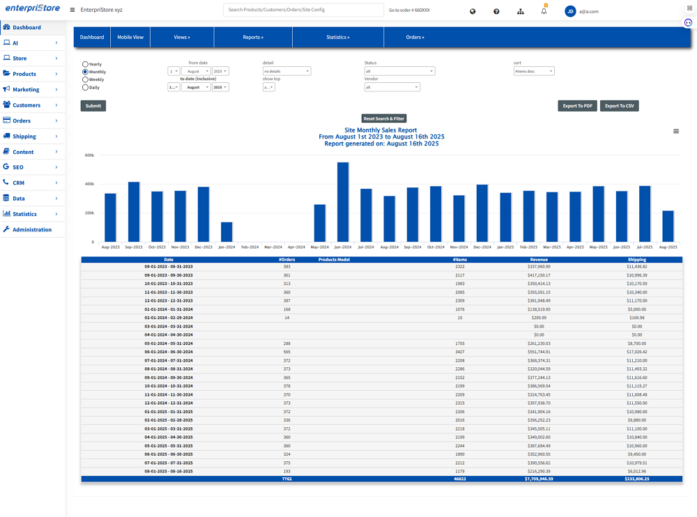The width and height of the screenshot is (697, 517).
Task: Click the Jun-2024 chart bar
Action: point(343,202)
